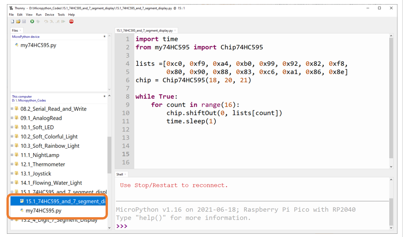Collapse the 15.1_74HC595_and_7_segment_display folder

tap(12, 191)
